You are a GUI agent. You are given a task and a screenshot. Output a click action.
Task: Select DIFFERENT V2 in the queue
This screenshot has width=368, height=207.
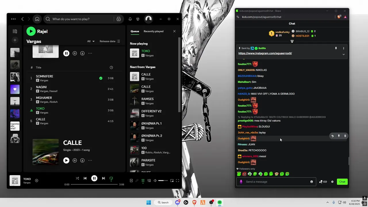153,113
